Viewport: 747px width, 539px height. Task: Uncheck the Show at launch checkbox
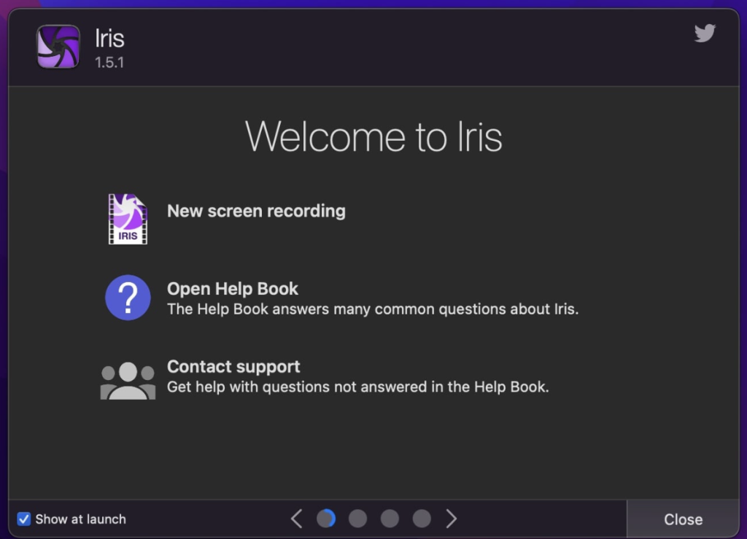point(24,519)
